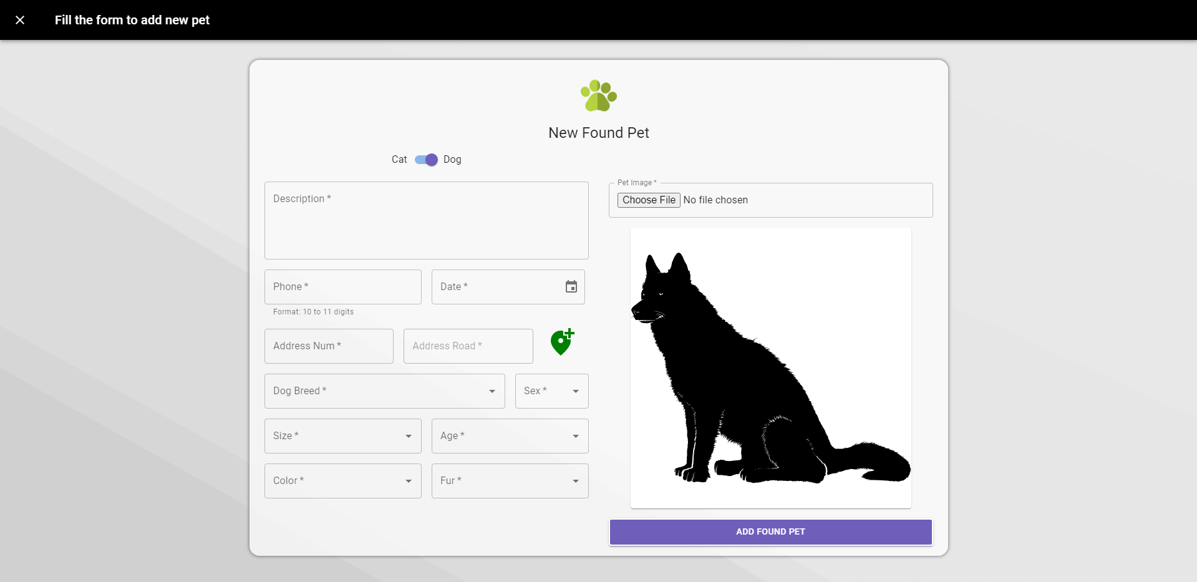Open the calendar picker for Date
The image size is (1197, 582).
[x=571, y=286]
